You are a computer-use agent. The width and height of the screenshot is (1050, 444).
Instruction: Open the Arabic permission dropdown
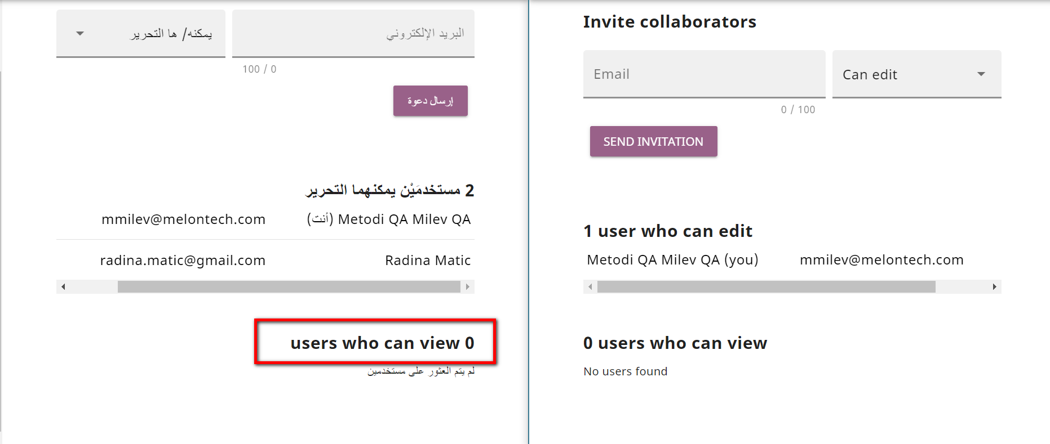141,34
